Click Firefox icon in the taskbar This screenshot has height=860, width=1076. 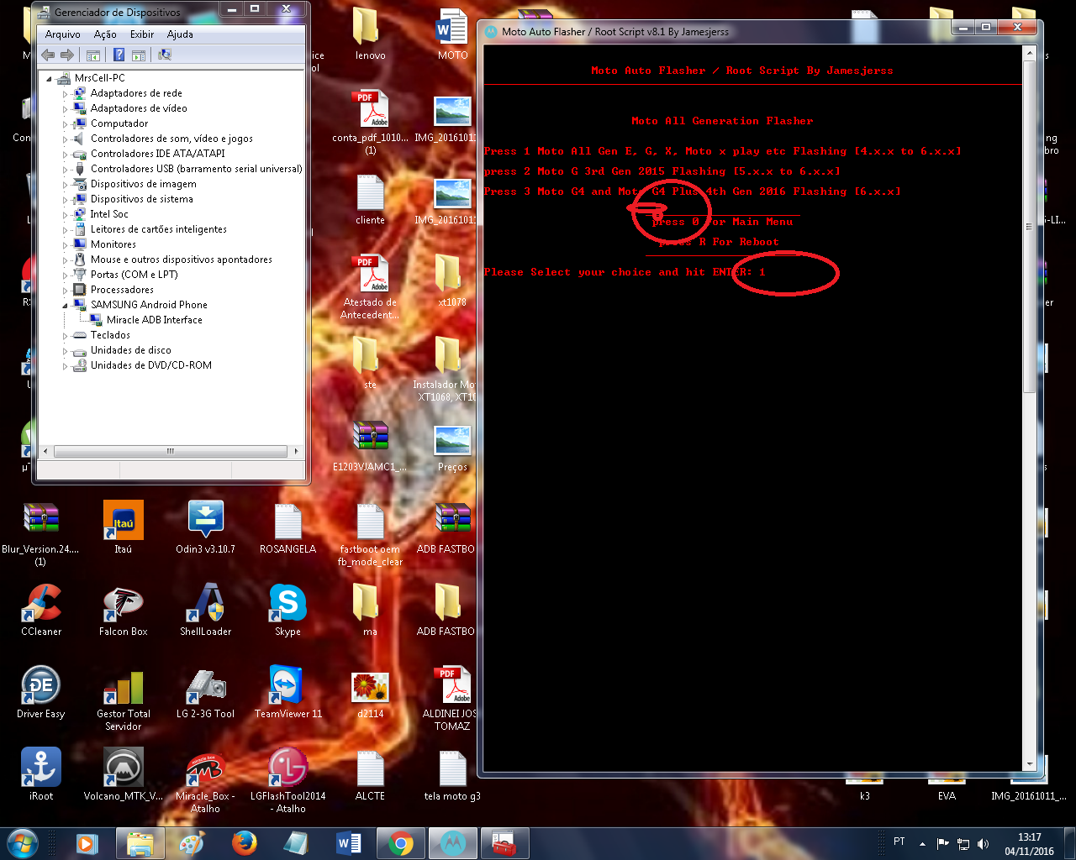pos(245,842)
